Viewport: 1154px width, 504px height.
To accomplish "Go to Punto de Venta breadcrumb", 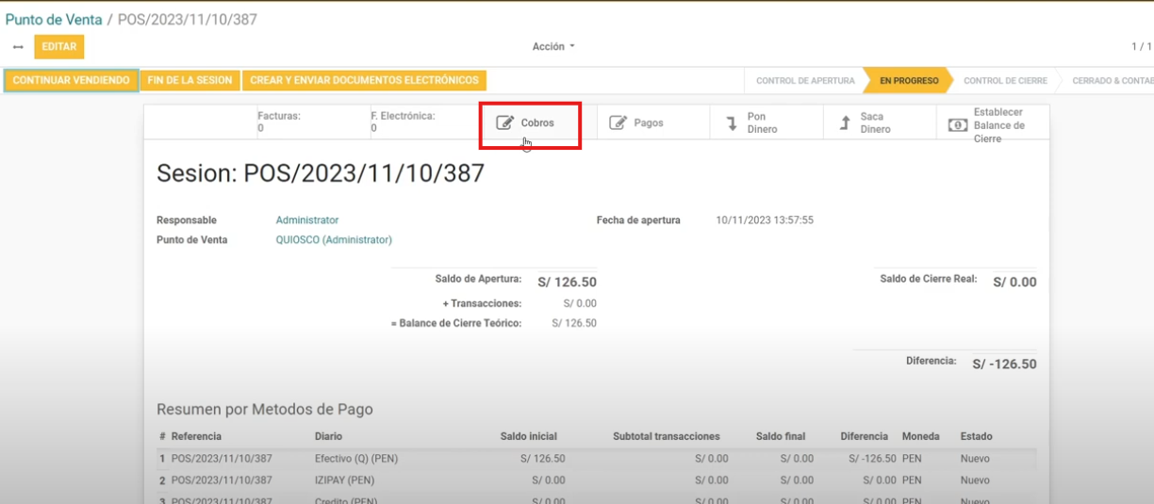I will click(x=54, y=19).
